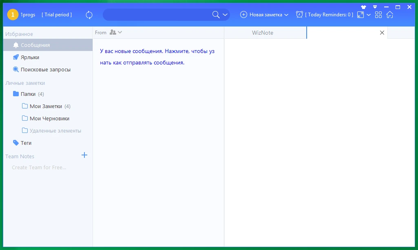Select Сообщения in the sidebar
418x250 pixels.
48,45
